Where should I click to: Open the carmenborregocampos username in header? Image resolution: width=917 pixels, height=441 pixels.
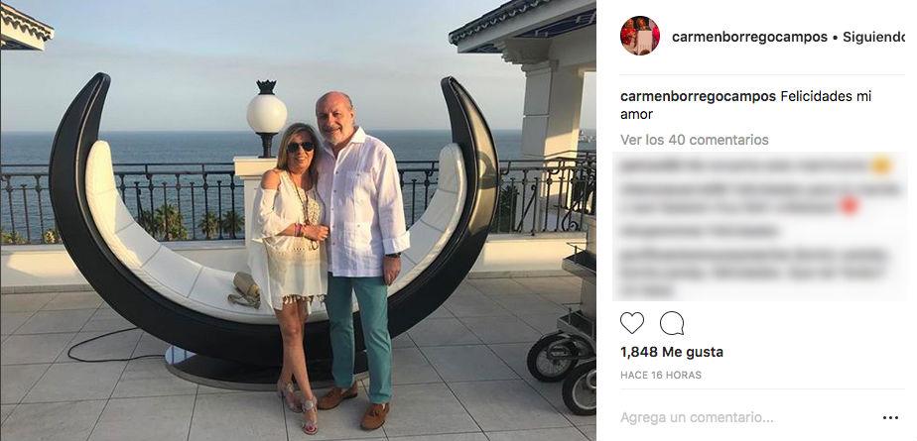pos(749,38)
